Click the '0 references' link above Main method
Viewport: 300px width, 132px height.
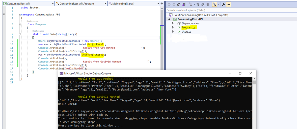click(x=38, y=31)
